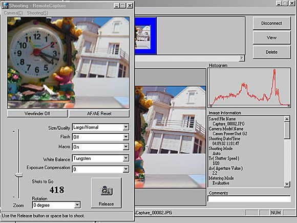Open the Shooting menu

point(37,13)
